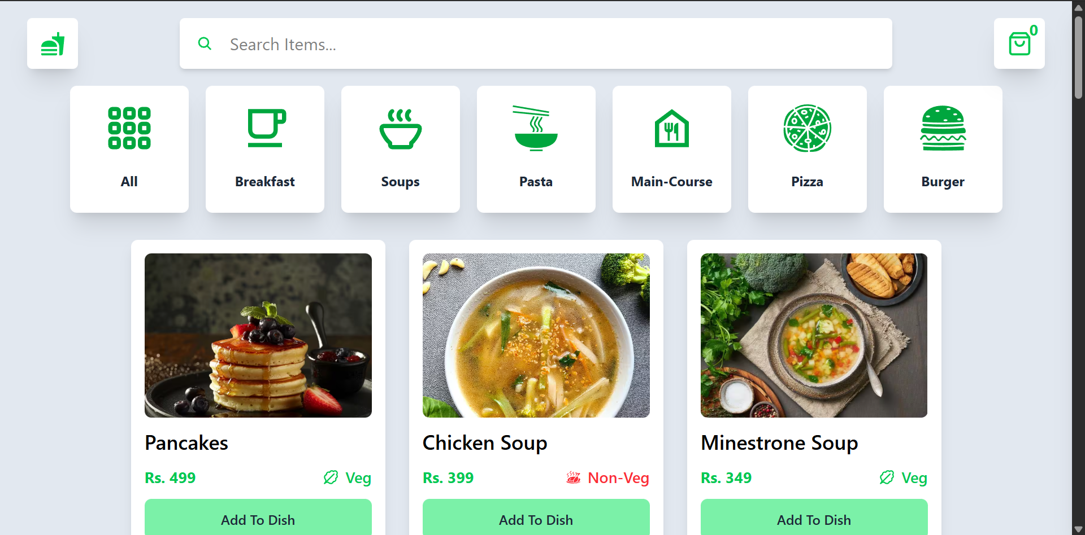Open the shopping cart bag
Image resolution: width=1085 pixels, height=535 pixels.
click(1019, 44)
